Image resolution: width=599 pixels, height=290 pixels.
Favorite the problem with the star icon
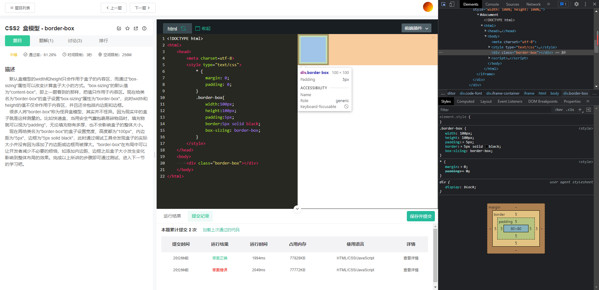tap(127, 28)
